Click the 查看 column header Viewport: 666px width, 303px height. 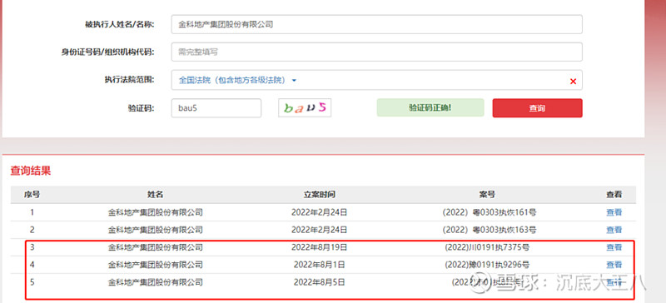click(x=614, y=195)
